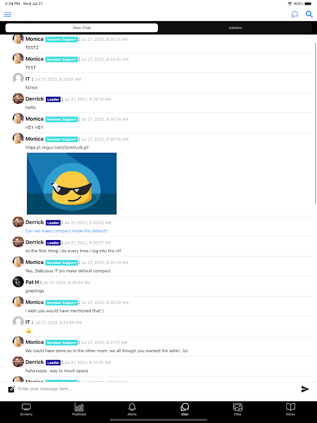Switch to the Admins tab
The height and width of the screenshot is (423, 317).
tap(235, 28)
